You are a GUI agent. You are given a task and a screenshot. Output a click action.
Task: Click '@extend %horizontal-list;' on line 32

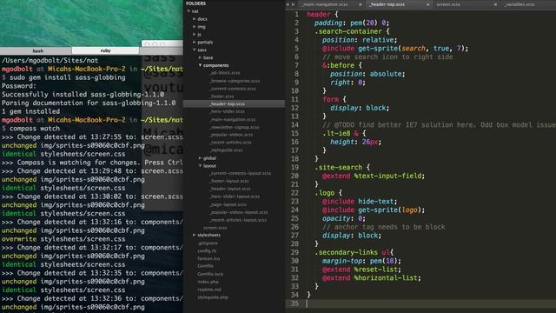coord(371,278)
